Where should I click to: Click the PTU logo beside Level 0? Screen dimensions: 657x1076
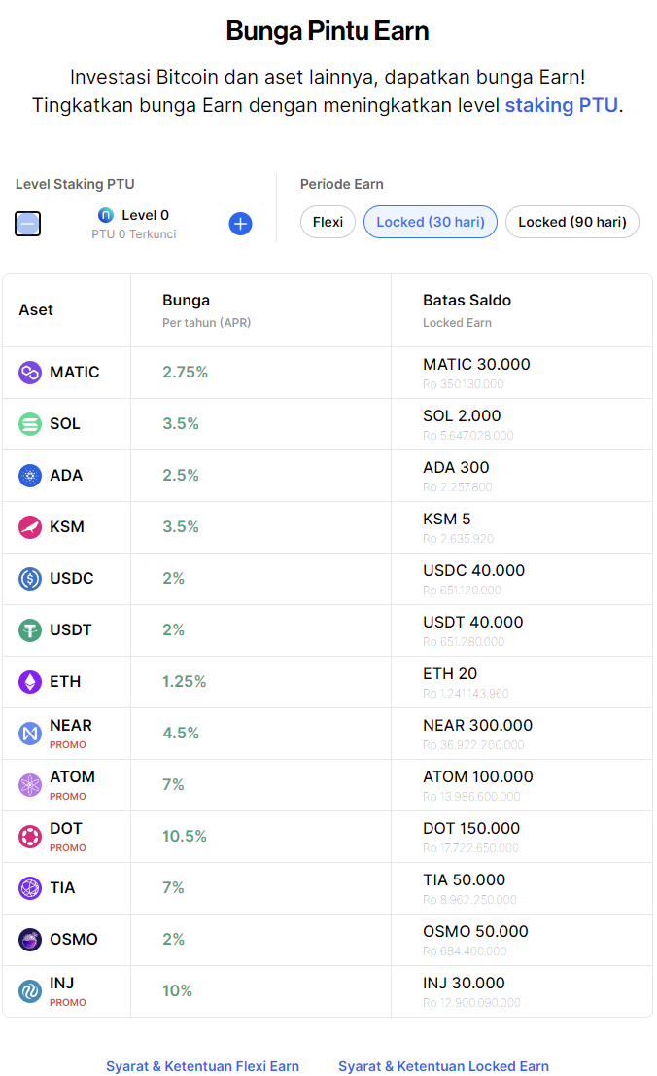(106, 215)
